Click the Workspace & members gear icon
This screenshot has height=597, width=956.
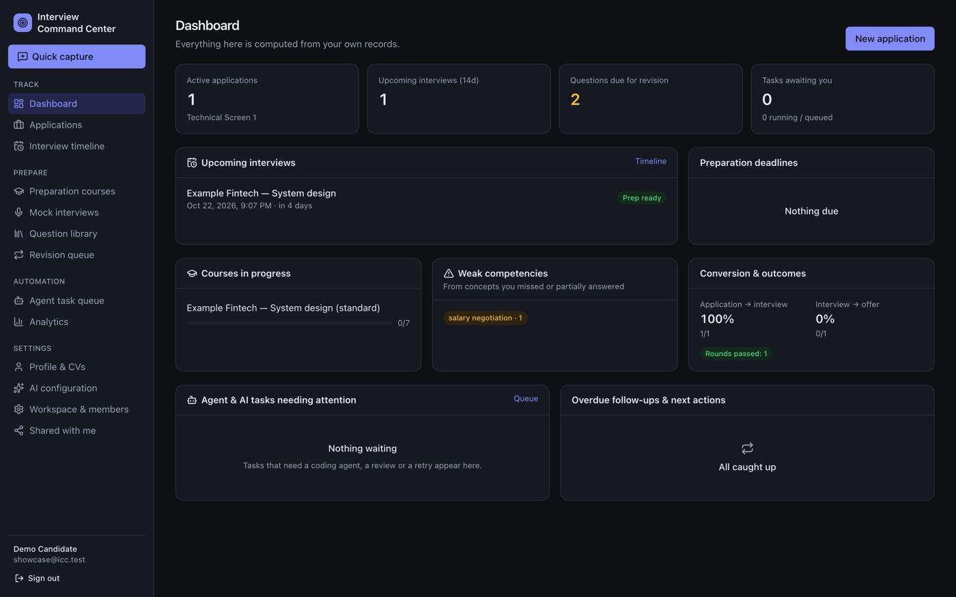(x=18, y=409)
